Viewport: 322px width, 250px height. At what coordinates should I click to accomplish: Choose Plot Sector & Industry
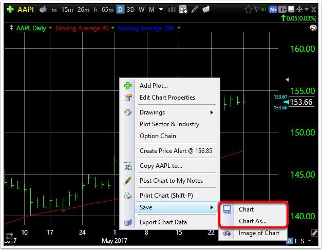169,124
